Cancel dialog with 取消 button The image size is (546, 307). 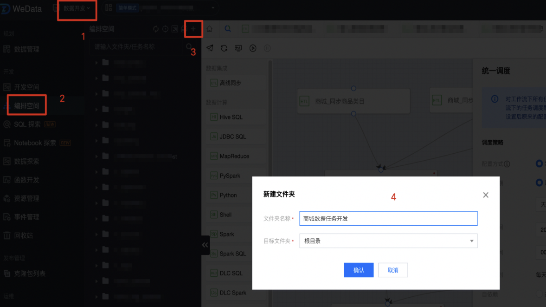point(393,270)
